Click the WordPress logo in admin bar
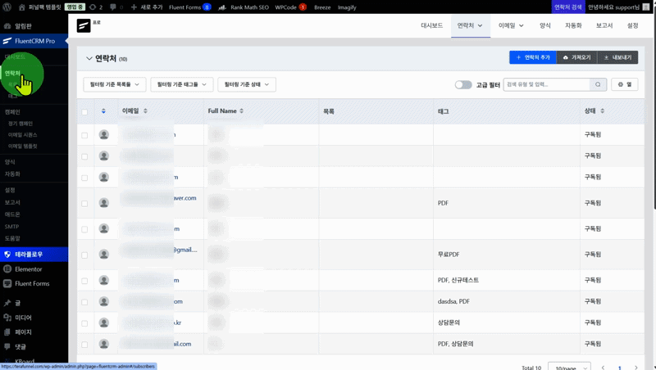 point(7,7)
